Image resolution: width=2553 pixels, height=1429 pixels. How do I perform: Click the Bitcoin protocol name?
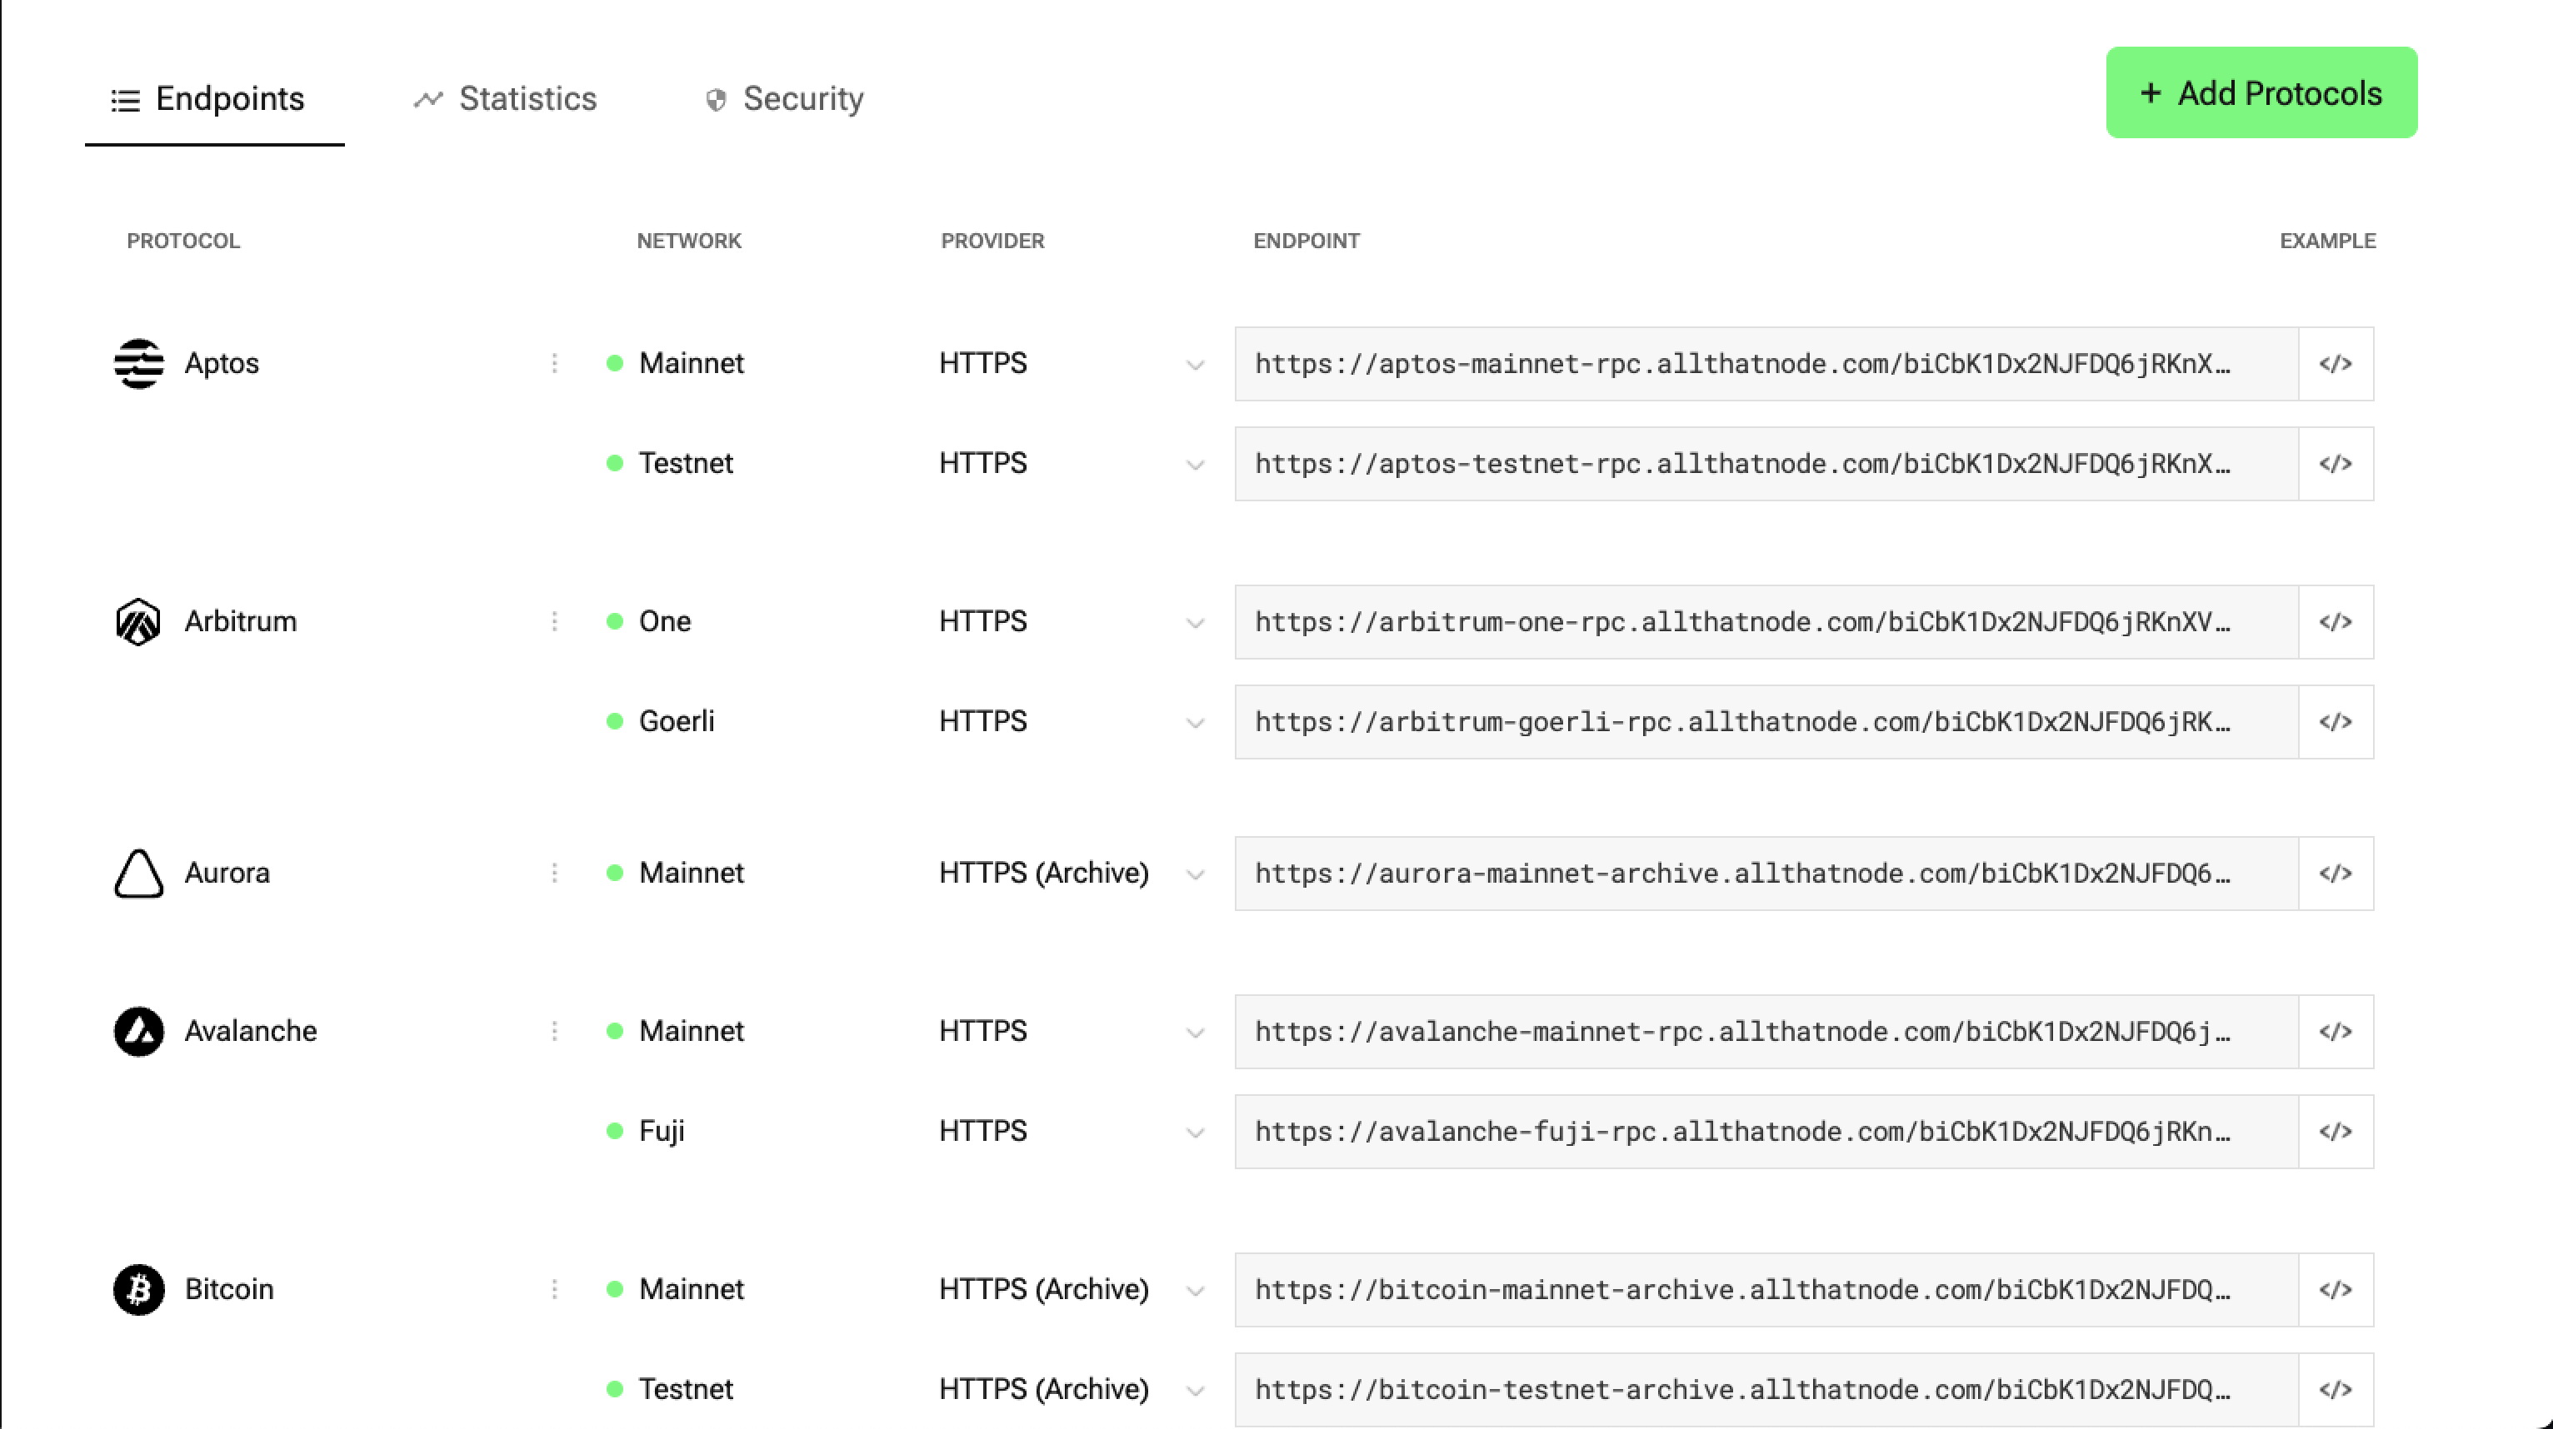[229, 1289]
